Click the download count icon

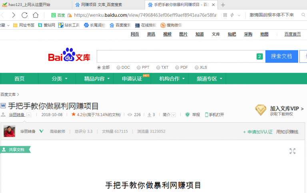(x=149, y=115)
